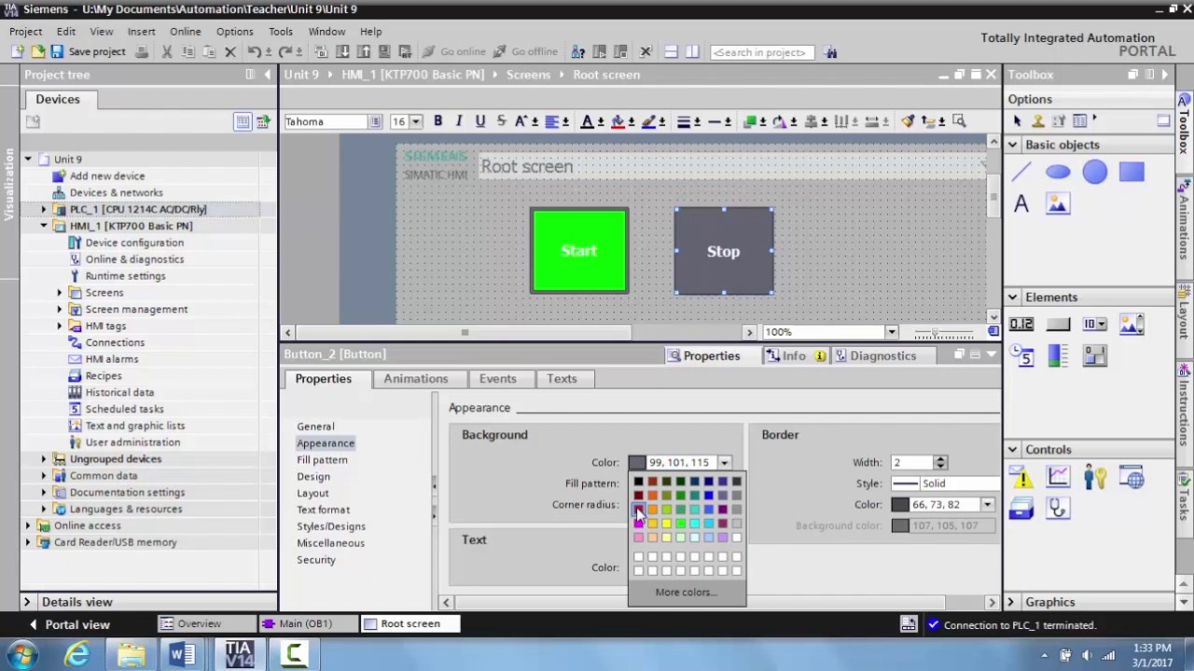1194x671 pixels.
Task: Click the delete icon in main toolbar
Action: pyautogui.click(x=230, y=52)
